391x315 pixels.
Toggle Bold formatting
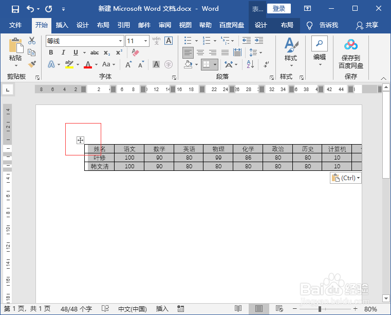pos(51,52)
